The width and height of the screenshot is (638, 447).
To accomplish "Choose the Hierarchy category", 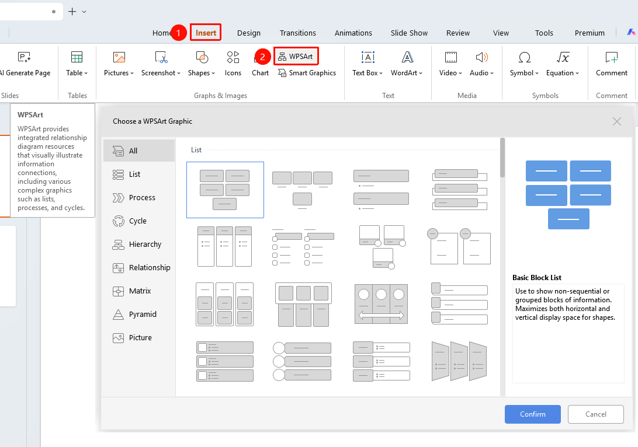I will (139, 245).
